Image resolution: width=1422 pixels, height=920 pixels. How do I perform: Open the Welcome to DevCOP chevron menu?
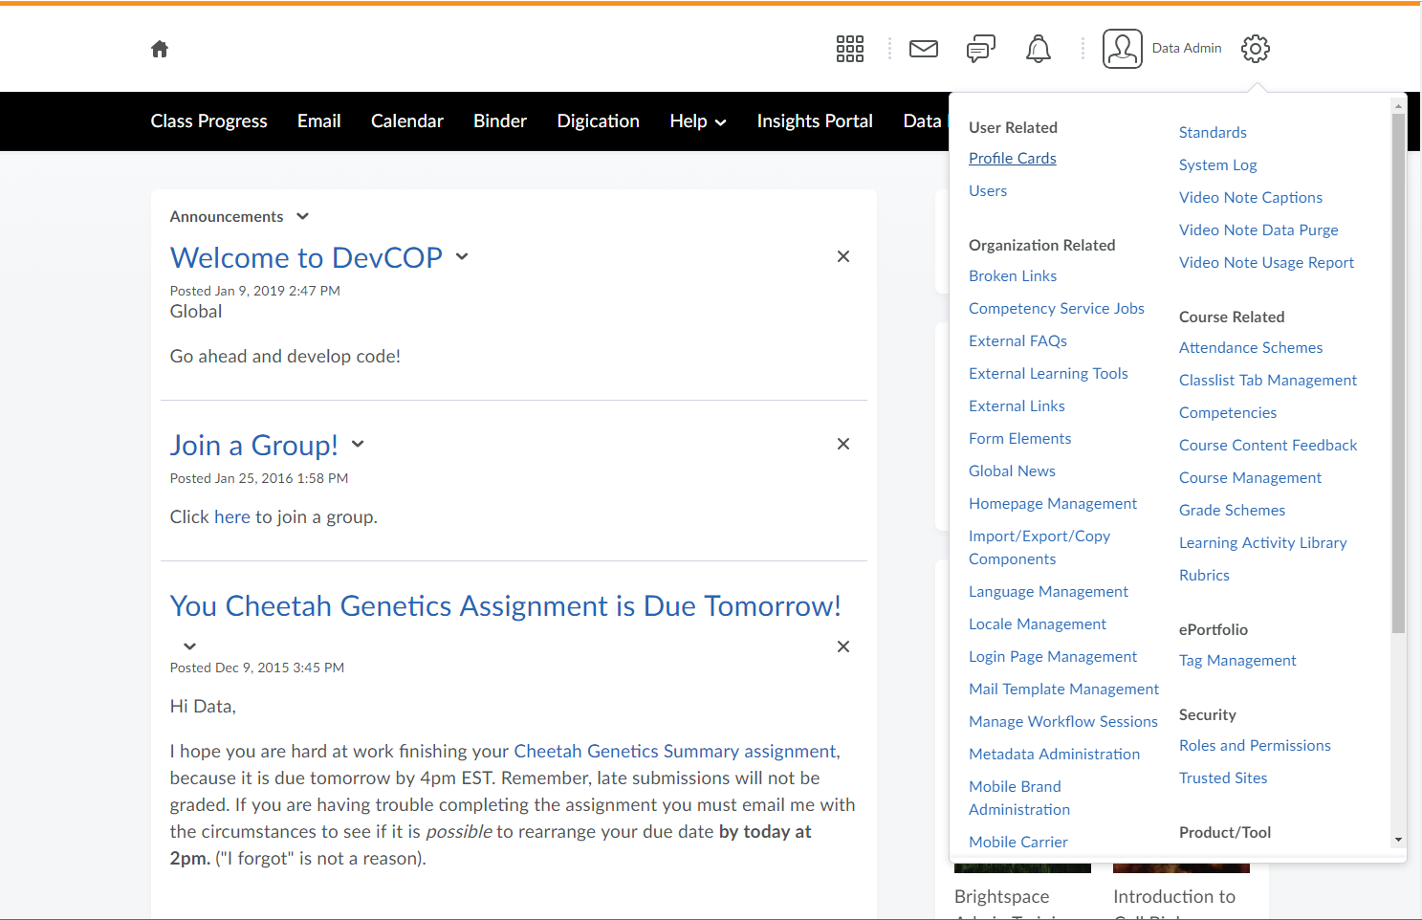coord(462,256)
